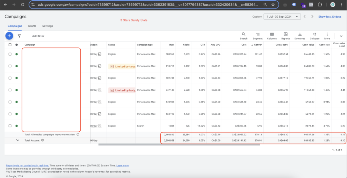Click the site info icon in address bar

(33, 5)
